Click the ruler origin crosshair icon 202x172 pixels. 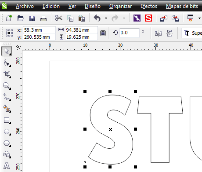[18, 48]
